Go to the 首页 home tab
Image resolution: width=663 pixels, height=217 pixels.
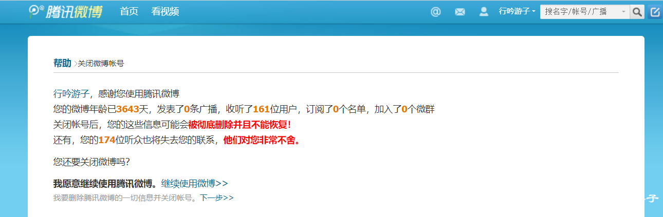(129, 11)
